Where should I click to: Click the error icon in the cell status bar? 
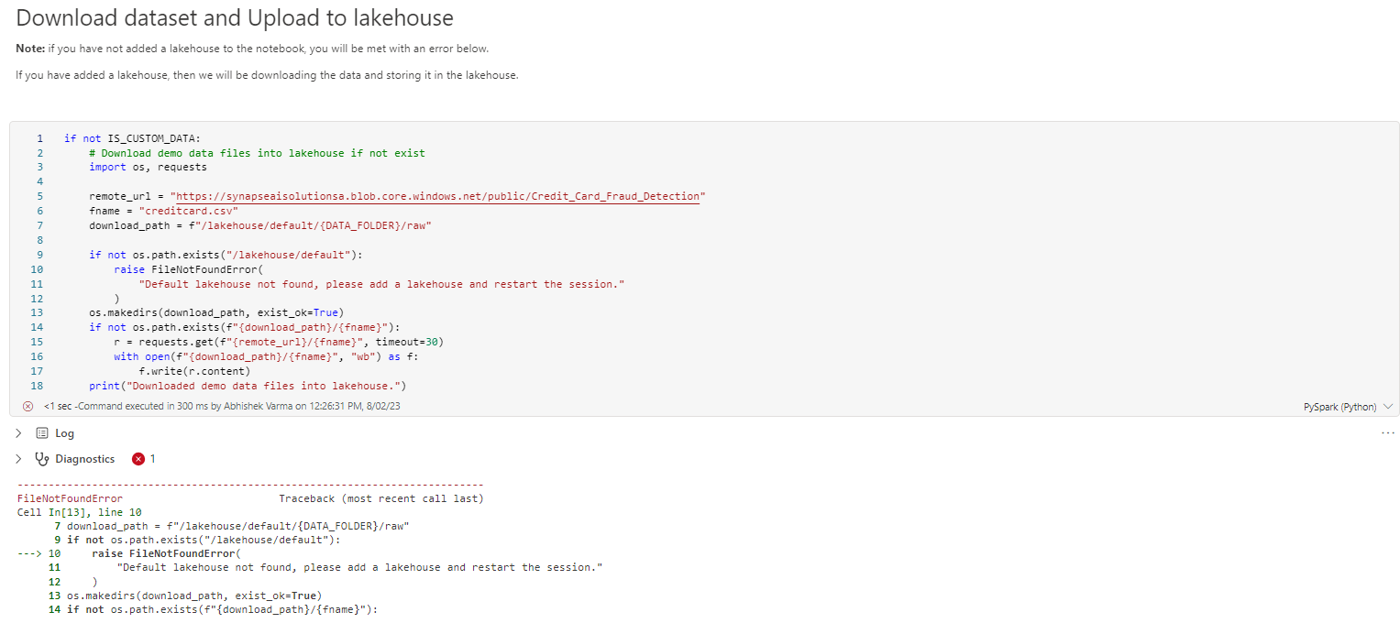point(28,405)
